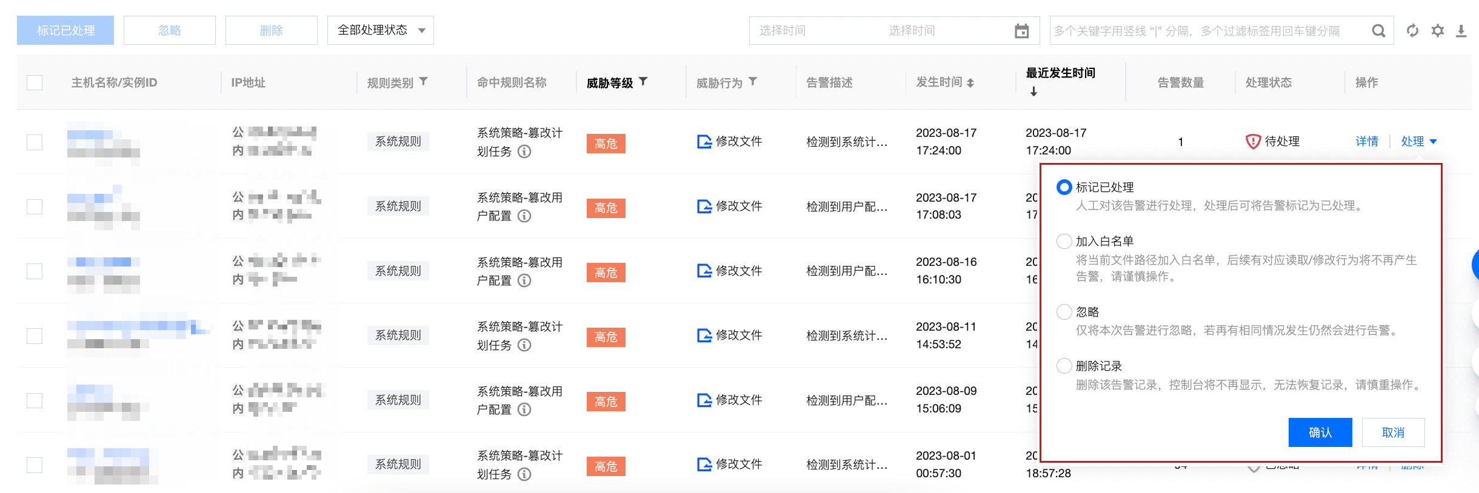Click the download export icon
The height and width of the screenshot is (493, 1479).
pyautogui.click(x=1461, y=31)
